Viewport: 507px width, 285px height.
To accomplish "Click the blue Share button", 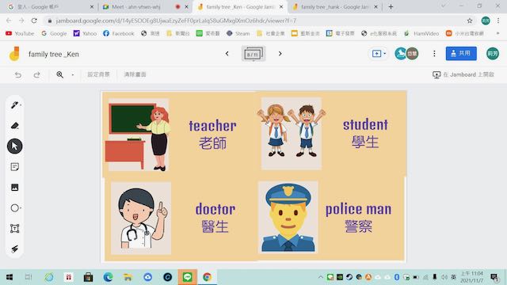I will (x=461, y=53).
